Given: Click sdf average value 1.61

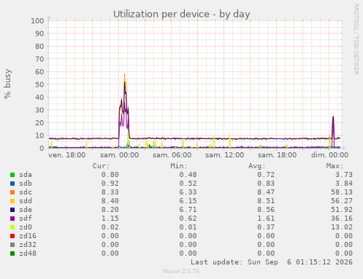Looking at the screenshot, I should pos(266,219).
